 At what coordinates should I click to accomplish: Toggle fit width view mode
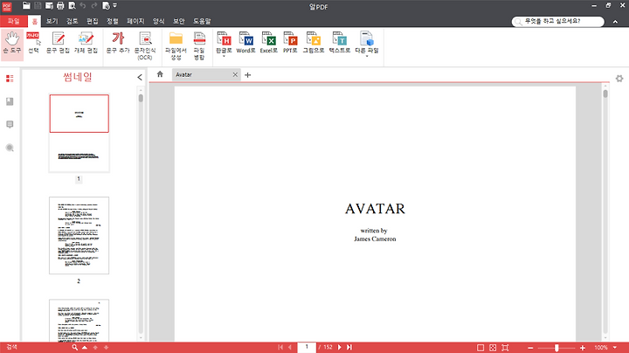coord(505,348)
